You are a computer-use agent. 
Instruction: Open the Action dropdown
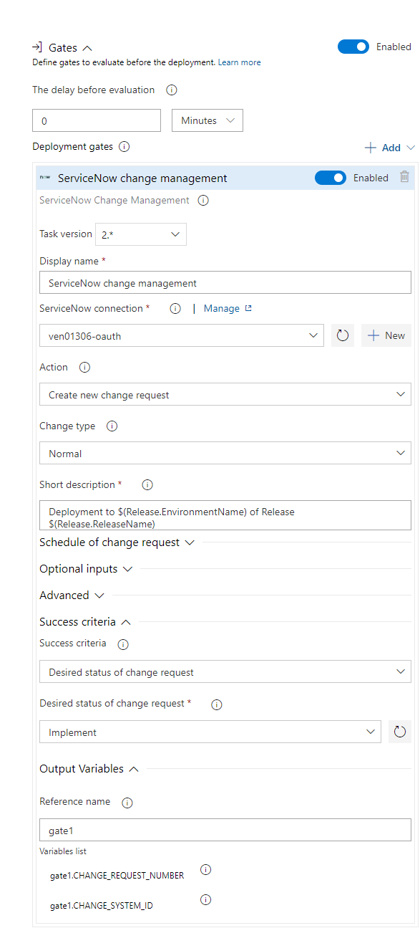(x=225, y=394)
